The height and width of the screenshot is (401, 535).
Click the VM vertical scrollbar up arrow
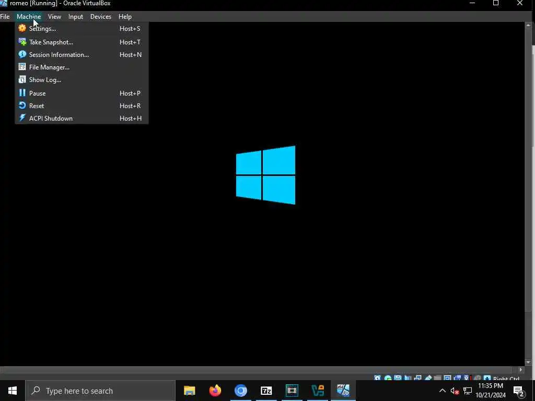[529, 25]
